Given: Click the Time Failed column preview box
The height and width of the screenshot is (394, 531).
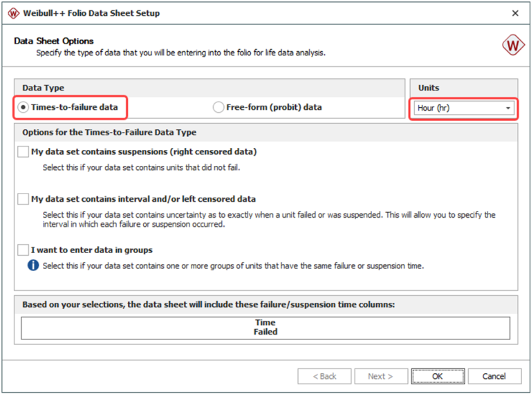Looking at the screenshot, I should [265, 328].
